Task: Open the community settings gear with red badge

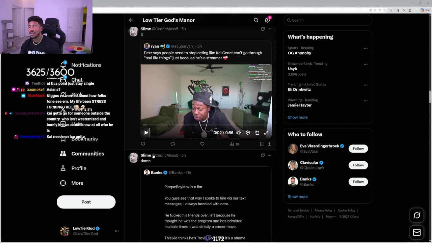Action: tap(267, 20)
